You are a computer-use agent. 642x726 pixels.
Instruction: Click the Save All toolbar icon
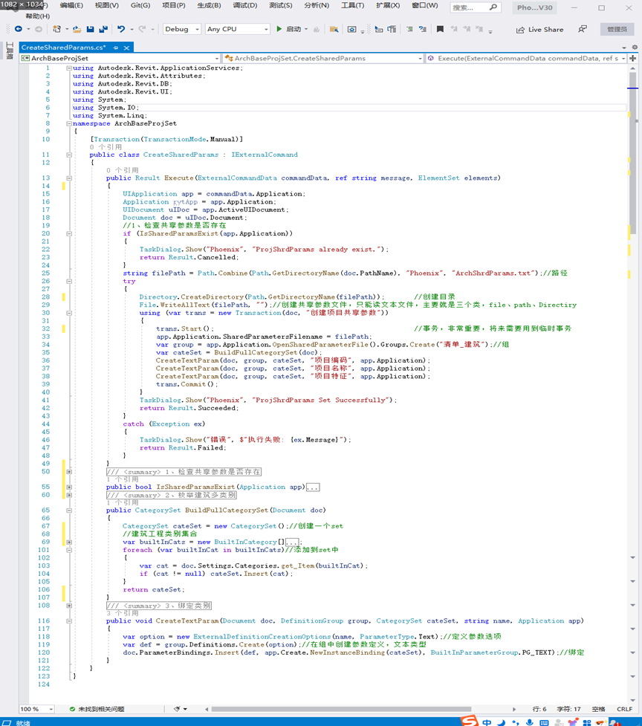coord(102,30)
